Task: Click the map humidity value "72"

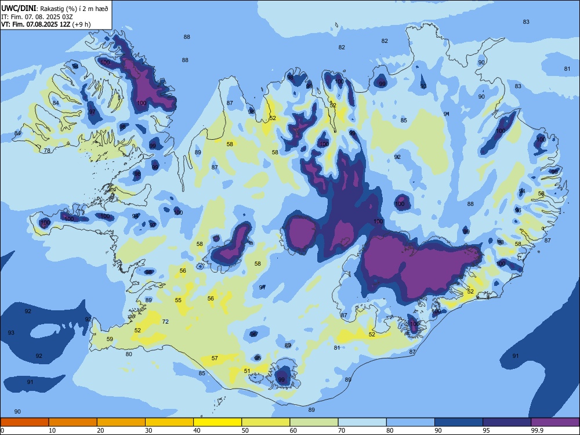Action: coord(165,321)
